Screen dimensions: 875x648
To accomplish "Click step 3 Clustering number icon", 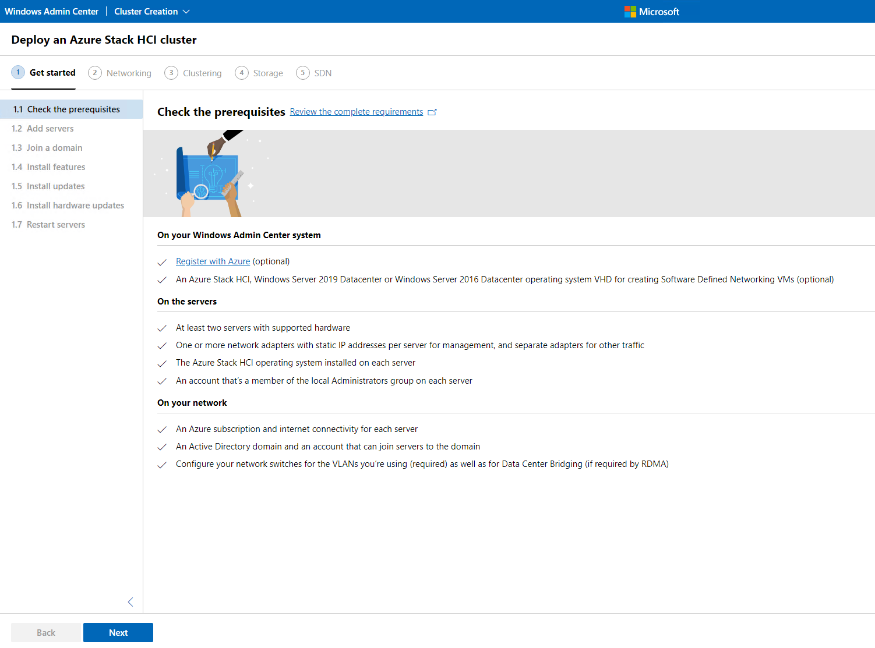I will (171, 73).
